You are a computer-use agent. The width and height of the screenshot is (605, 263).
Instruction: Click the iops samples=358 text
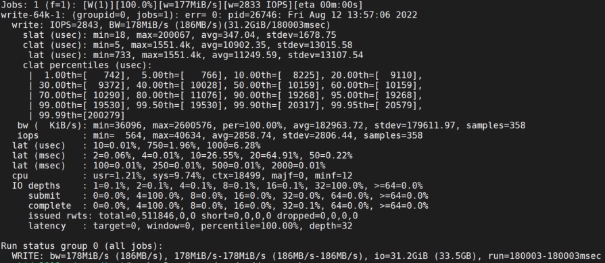(x=393, y=135)
